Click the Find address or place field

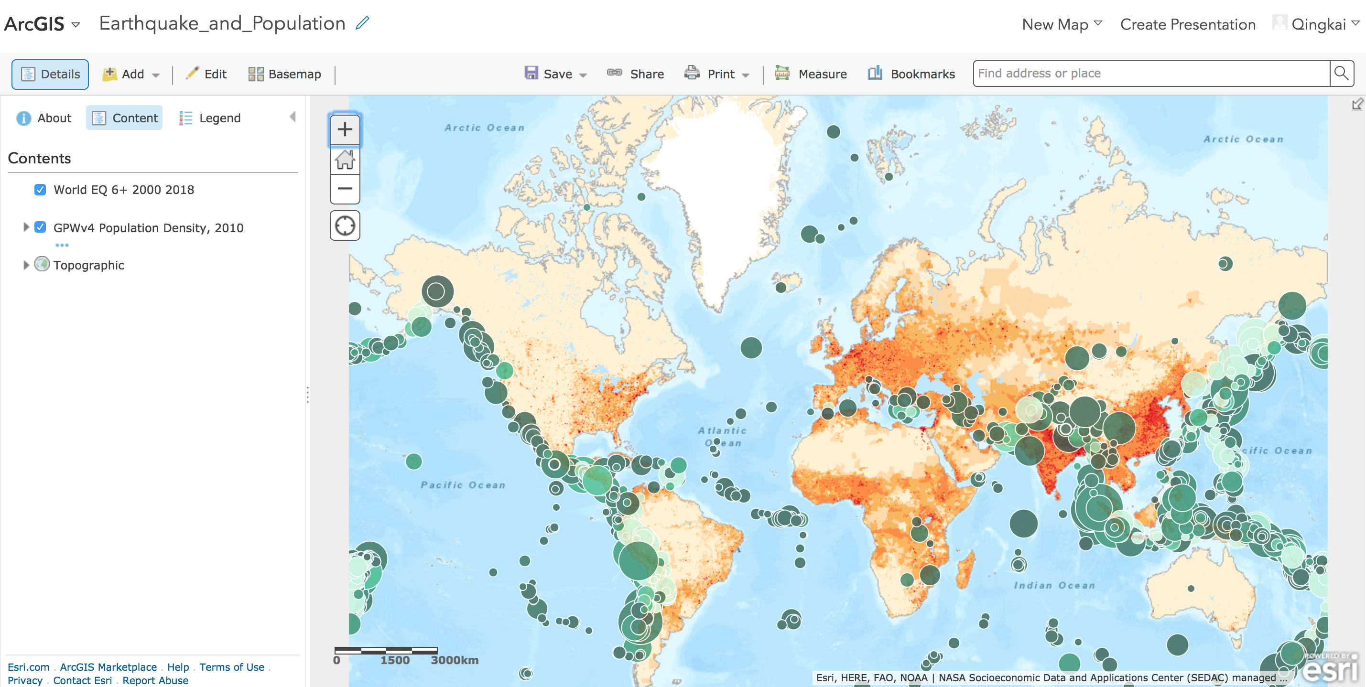1151,73
